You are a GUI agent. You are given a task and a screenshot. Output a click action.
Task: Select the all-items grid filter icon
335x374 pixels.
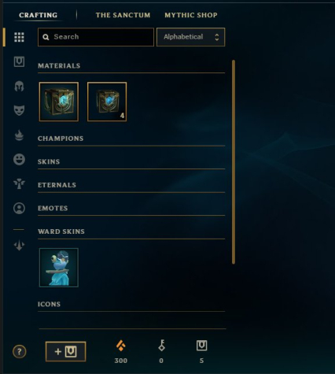19,37
